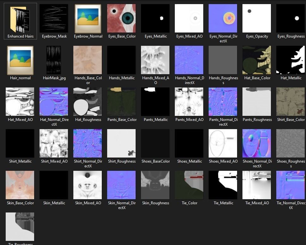Select the Pants_Normal_DirectX map
The image size is (306, 245).
[x=223, y=102]
